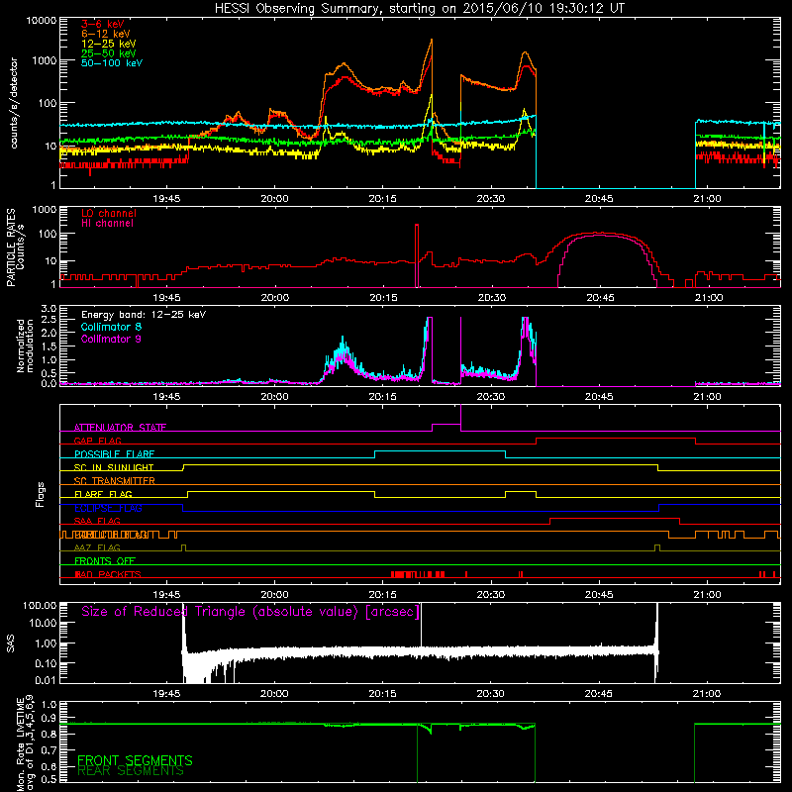792x792 pixels.
Task: Click 20:00 time tick under count-rate panel
Action: pos(274,199)
